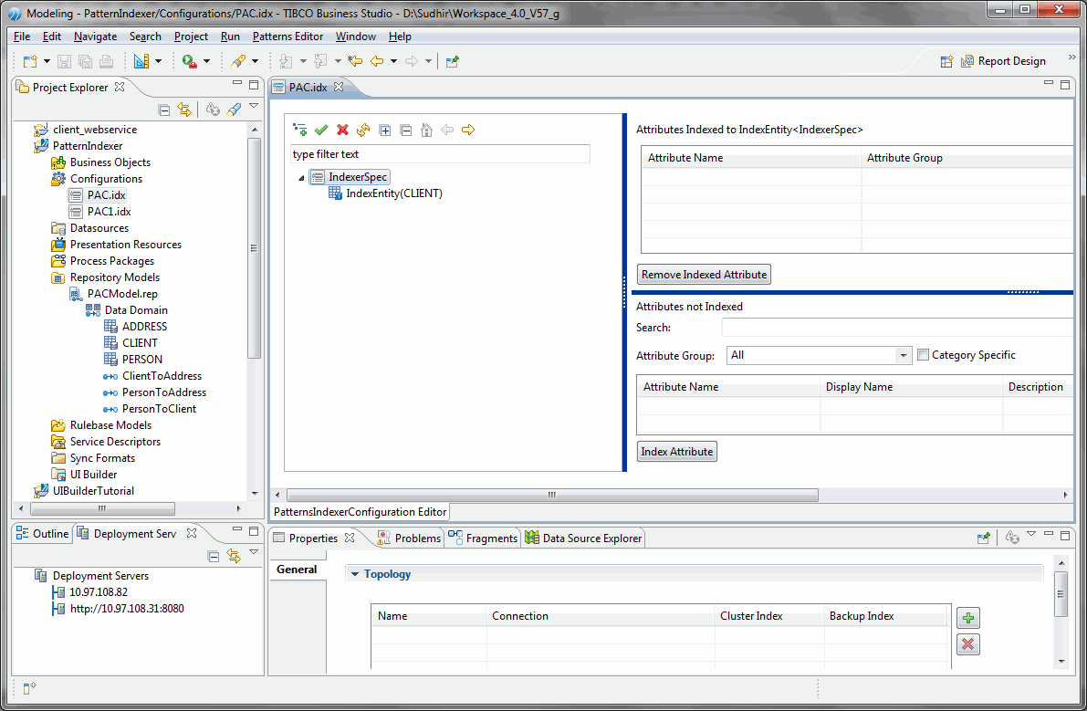Click the add item icon in PAC.idx editor
Screen dimensions: 1087x711
pos(299,130)
